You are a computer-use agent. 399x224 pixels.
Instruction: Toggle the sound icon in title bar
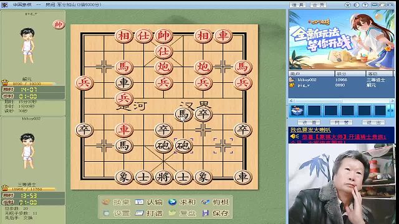click(x=357, y=5)
